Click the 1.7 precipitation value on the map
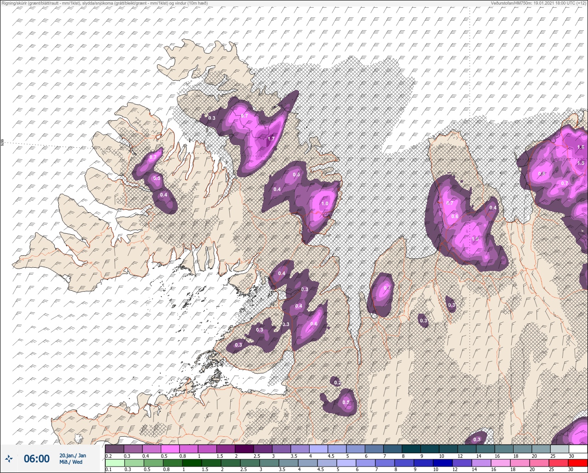588x473 pixels. tap(271, 138)
